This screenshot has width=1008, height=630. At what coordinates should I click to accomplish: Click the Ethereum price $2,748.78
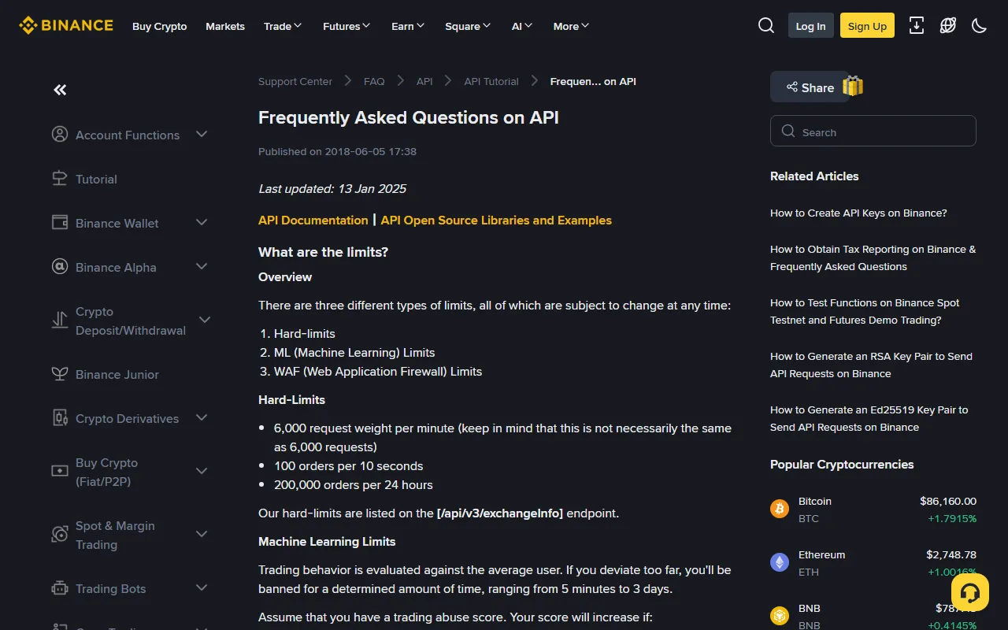951,554
